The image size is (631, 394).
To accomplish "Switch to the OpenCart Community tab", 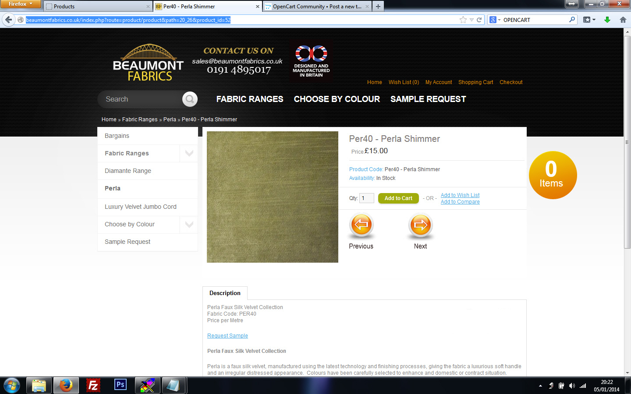I will click(x=317, y=7).
